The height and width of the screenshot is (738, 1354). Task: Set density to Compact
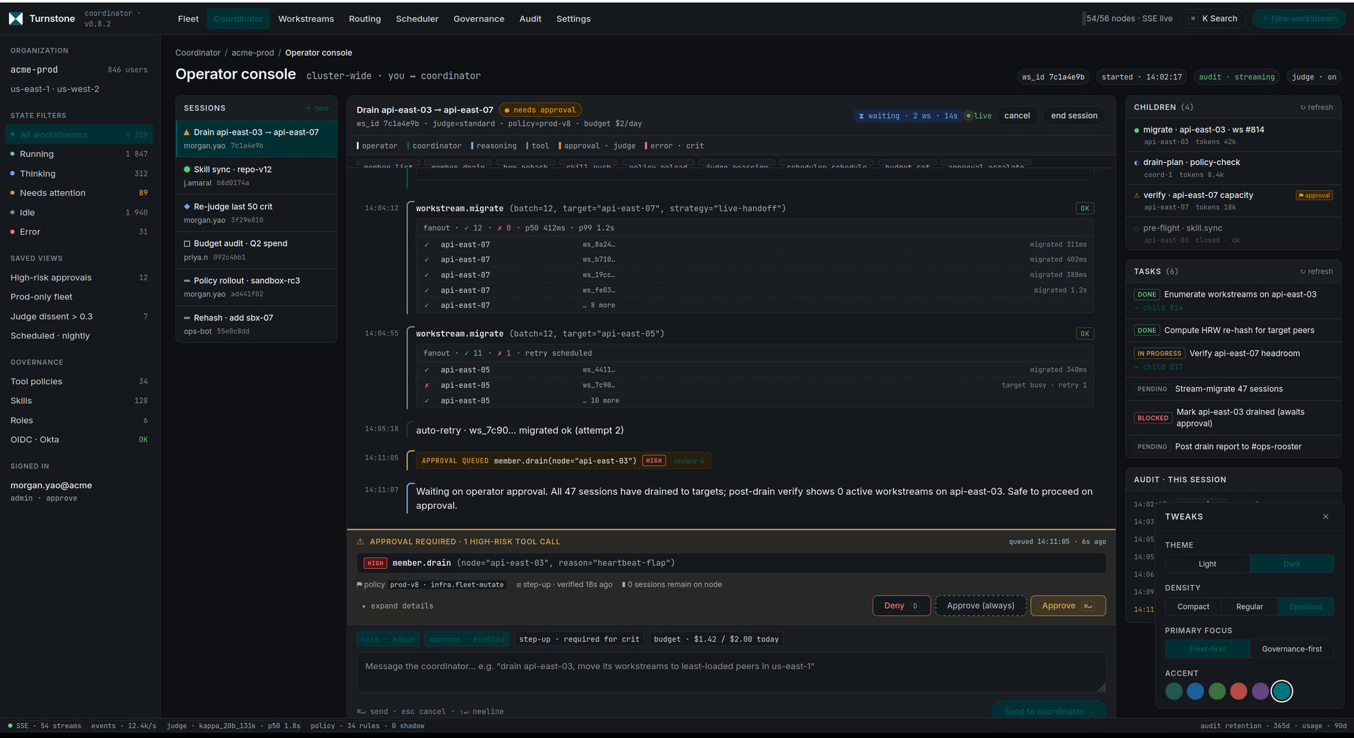click(x=1193, y=607)
